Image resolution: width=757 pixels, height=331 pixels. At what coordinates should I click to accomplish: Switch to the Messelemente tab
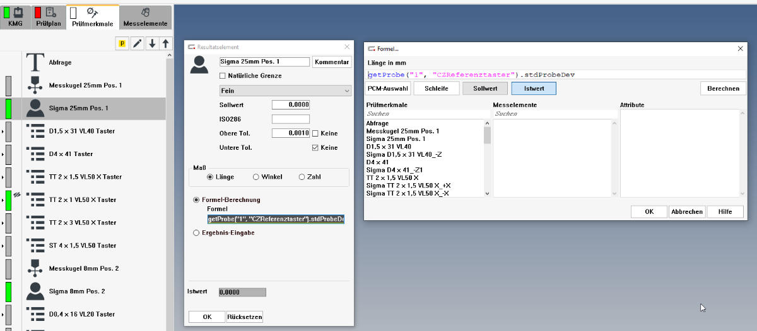146,18
